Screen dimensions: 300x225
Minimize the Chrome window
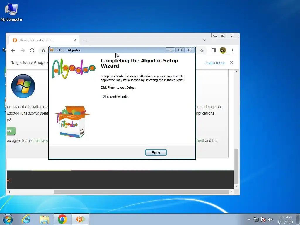point(215,35)
